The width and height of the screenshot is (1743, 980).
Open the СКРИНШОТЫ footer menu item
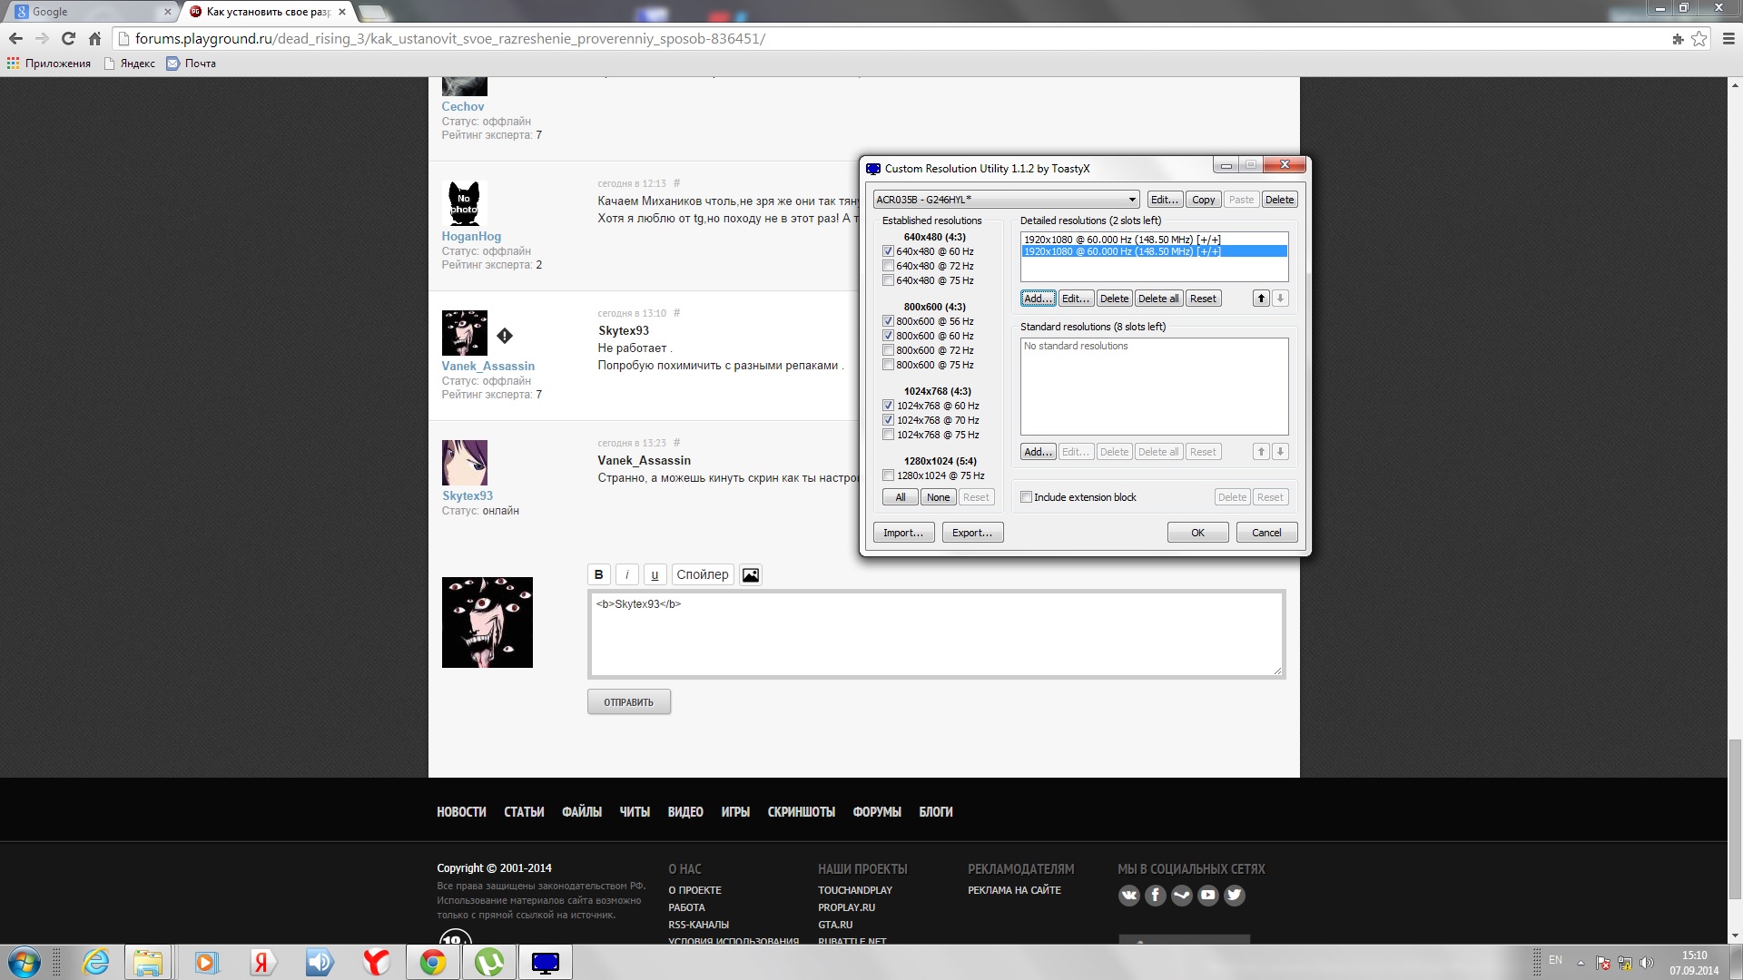[802, 812]
